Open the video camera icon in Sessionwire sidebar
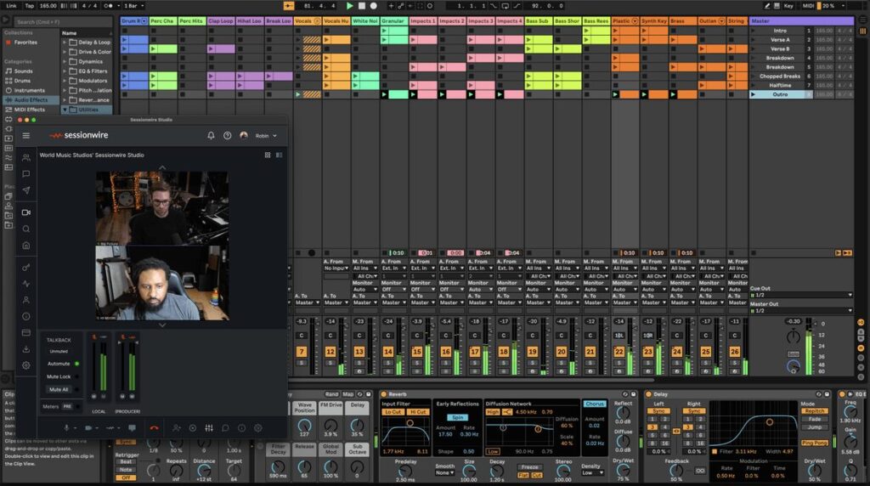870x486 pixels. point(26,212)
